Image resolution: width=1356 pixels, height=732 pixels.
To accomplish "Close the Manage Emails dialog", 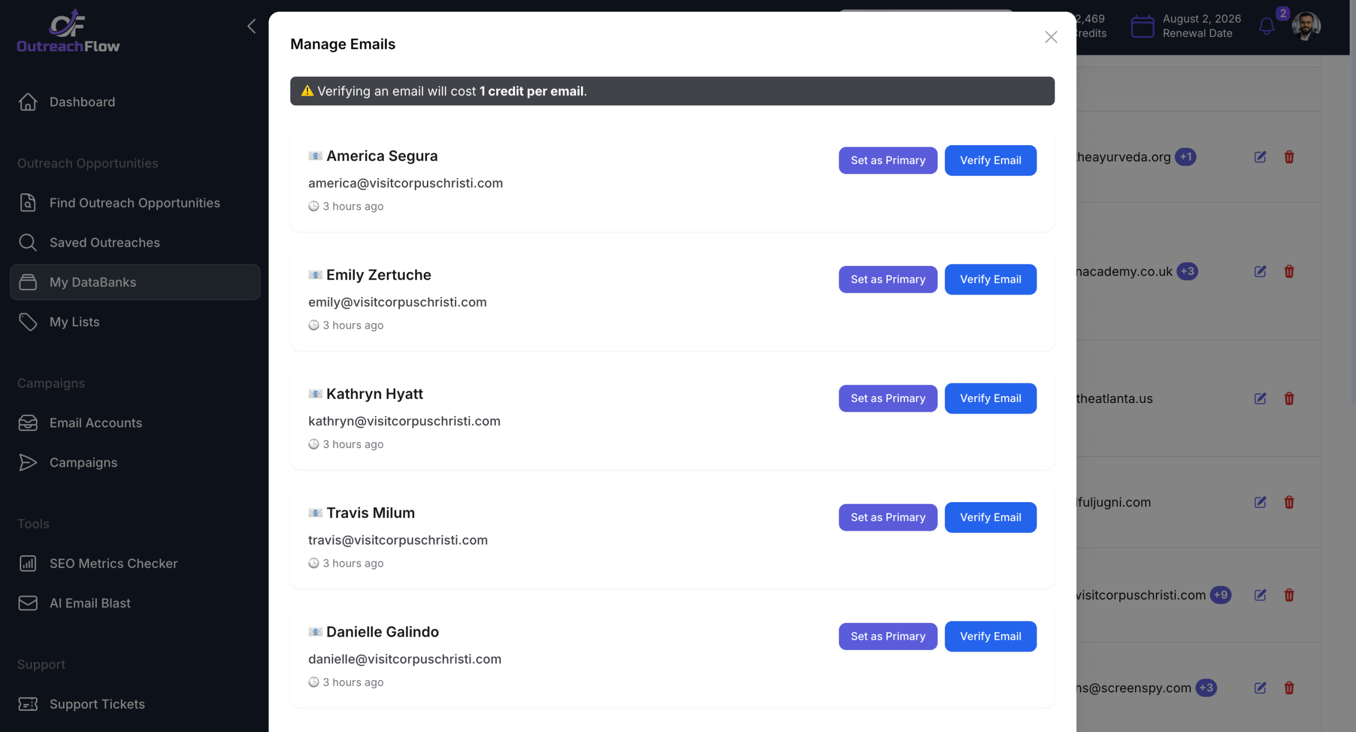I will [x=1051, y=37].
